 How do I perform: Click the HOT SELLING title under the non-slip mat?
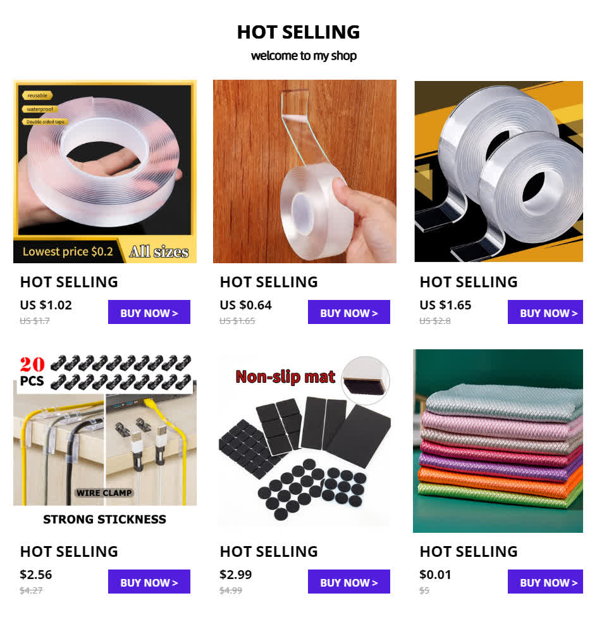pyautogui.click(x=269, y=552)
